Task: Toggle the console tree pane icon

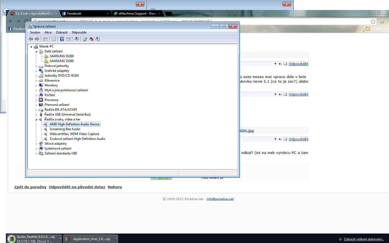Action: (45, 39)
